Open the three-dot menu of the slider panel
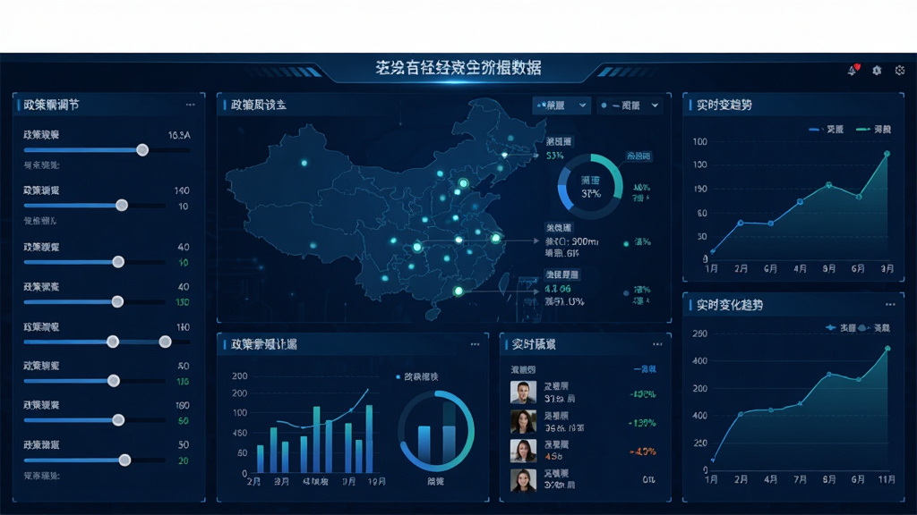The width and height of the screenshot is (917, 515). 190,106
